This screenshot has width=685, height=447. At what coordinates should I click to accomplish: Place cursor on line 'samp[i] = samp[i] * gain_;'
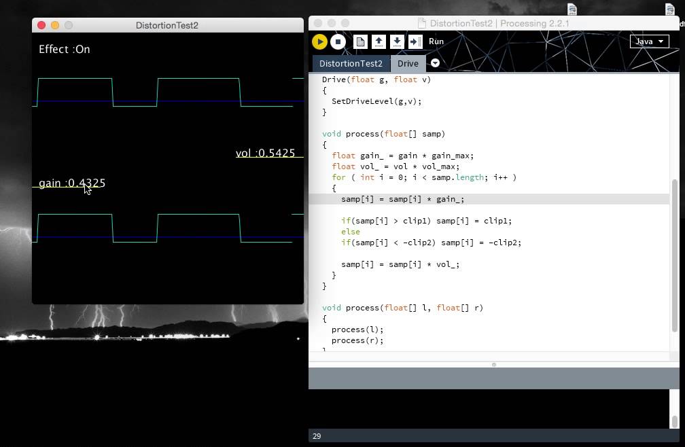click(402, 199)
